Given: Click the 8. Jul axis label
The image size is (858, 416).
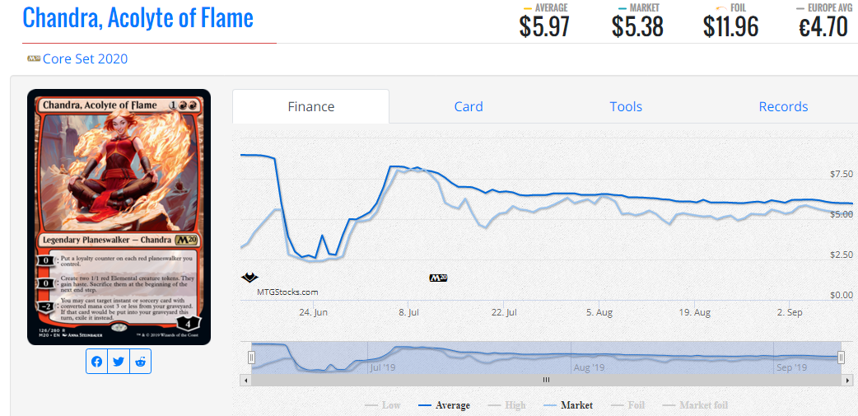Looking at the screenshot, I should [408, 313].
